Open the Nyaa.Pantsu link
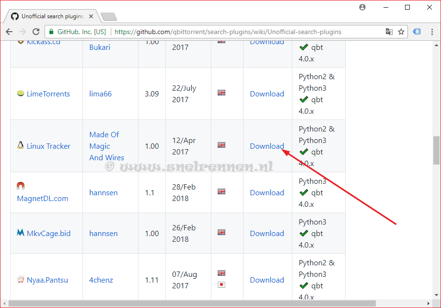The width and height of the screenshot is (441, 308). point(47,280)
